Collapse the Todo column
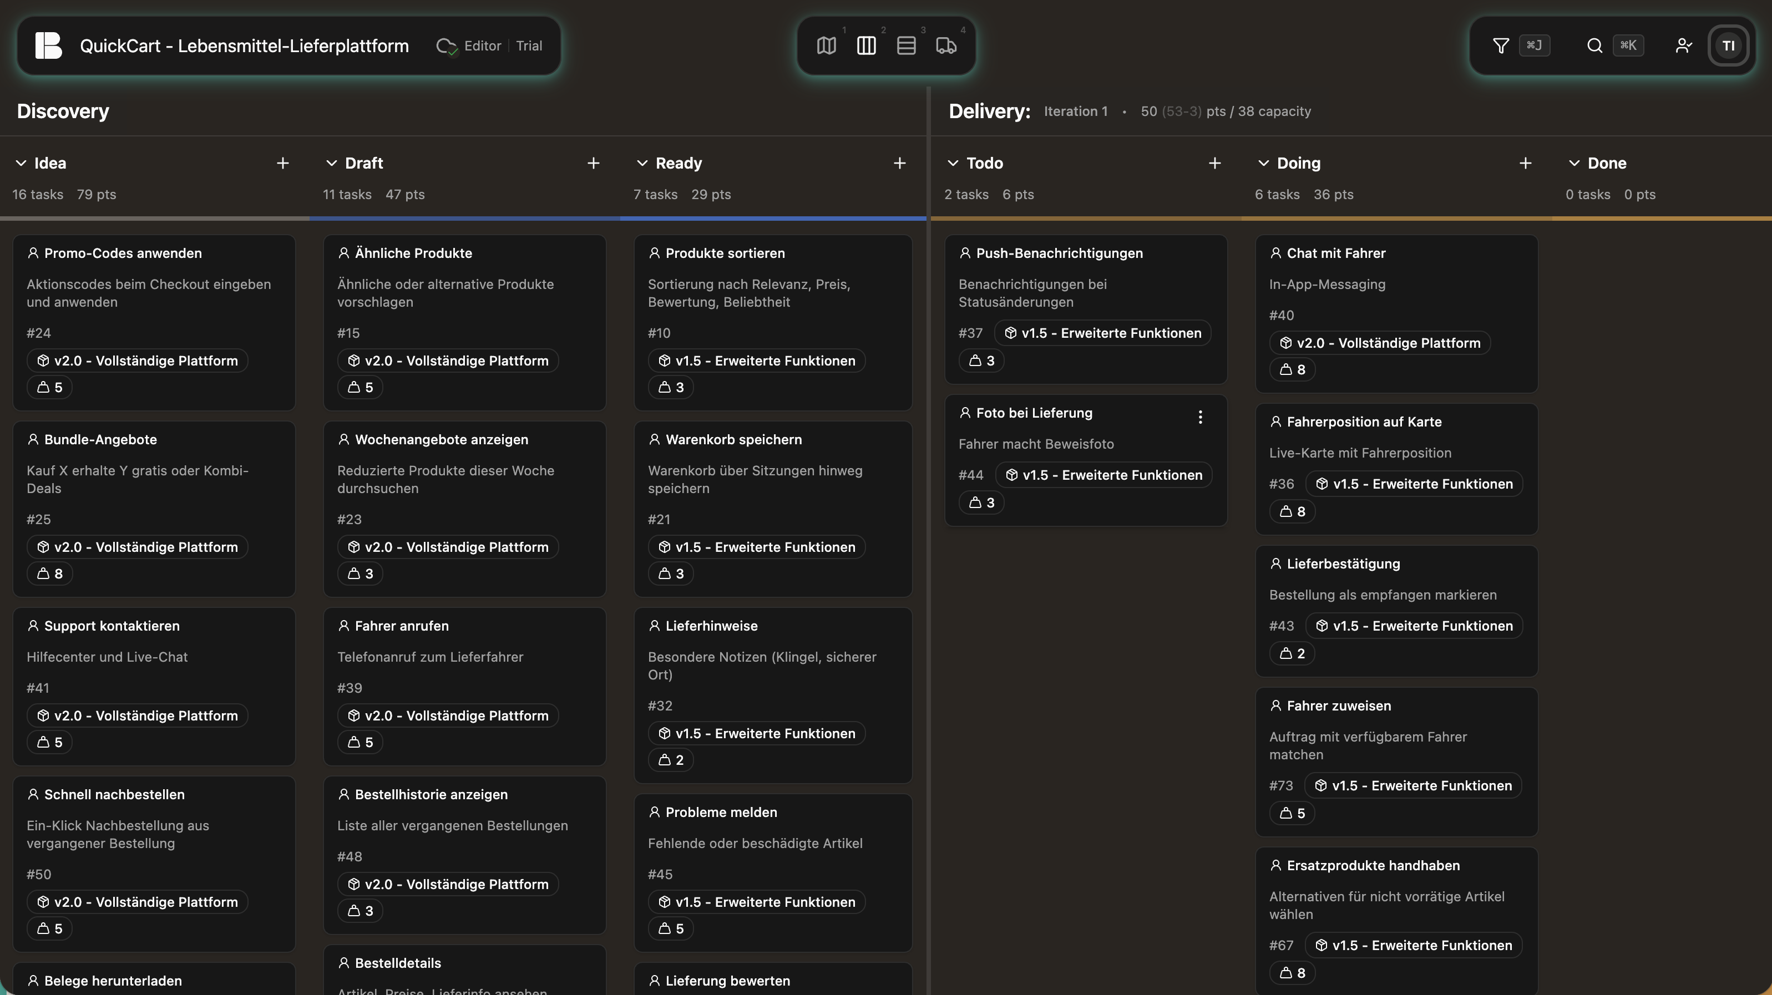The width and height of the screenshot is (1772, 995). pyautogui.click(x=953, y=163)
